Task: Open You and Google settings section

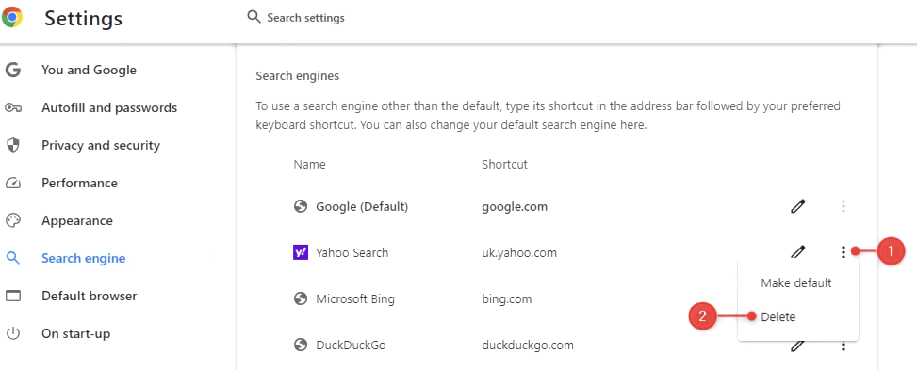Action: click(x=89, y=70)
